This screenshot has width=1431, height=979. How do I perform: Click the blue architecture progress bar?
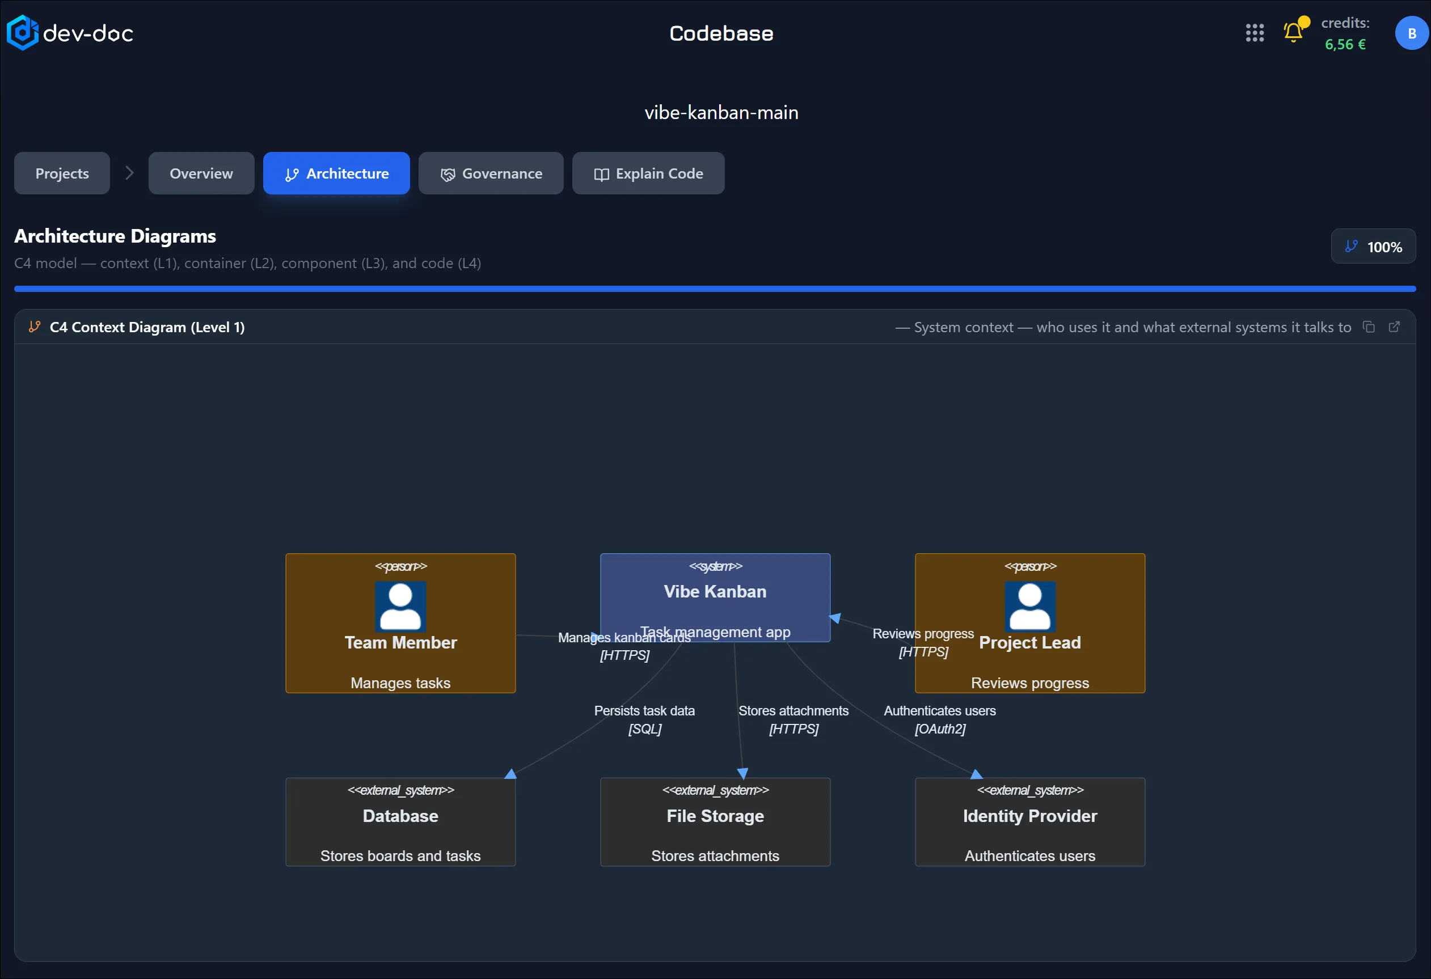(715, 289)
